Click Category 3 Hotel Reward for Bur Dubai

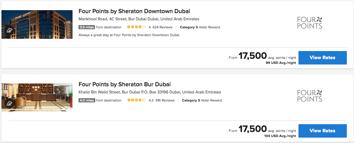pyautogui.click(x=202, y=100)
